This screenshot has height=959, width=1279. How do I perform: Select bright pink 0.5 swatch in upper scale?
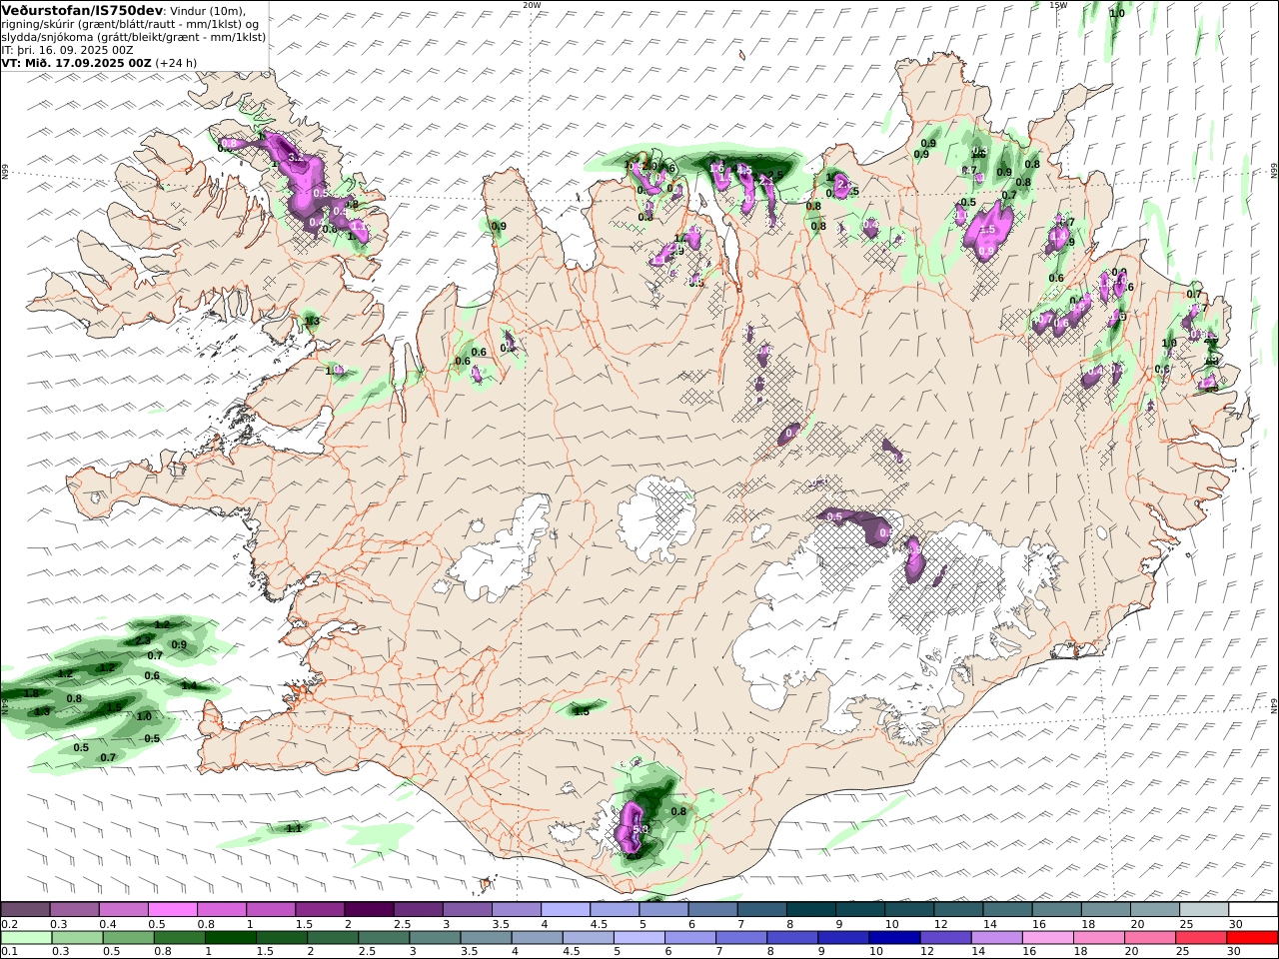point(173,909)
